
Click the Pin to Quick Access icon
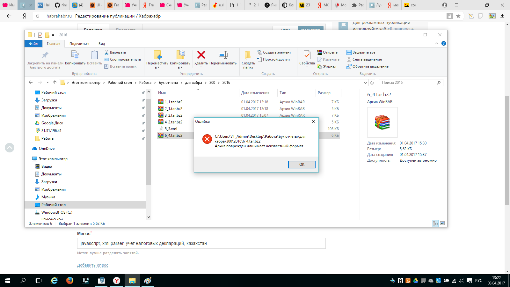(x=45, y=55)
